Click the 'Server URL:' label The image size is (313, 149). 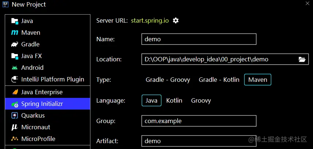tap(112, 20)
